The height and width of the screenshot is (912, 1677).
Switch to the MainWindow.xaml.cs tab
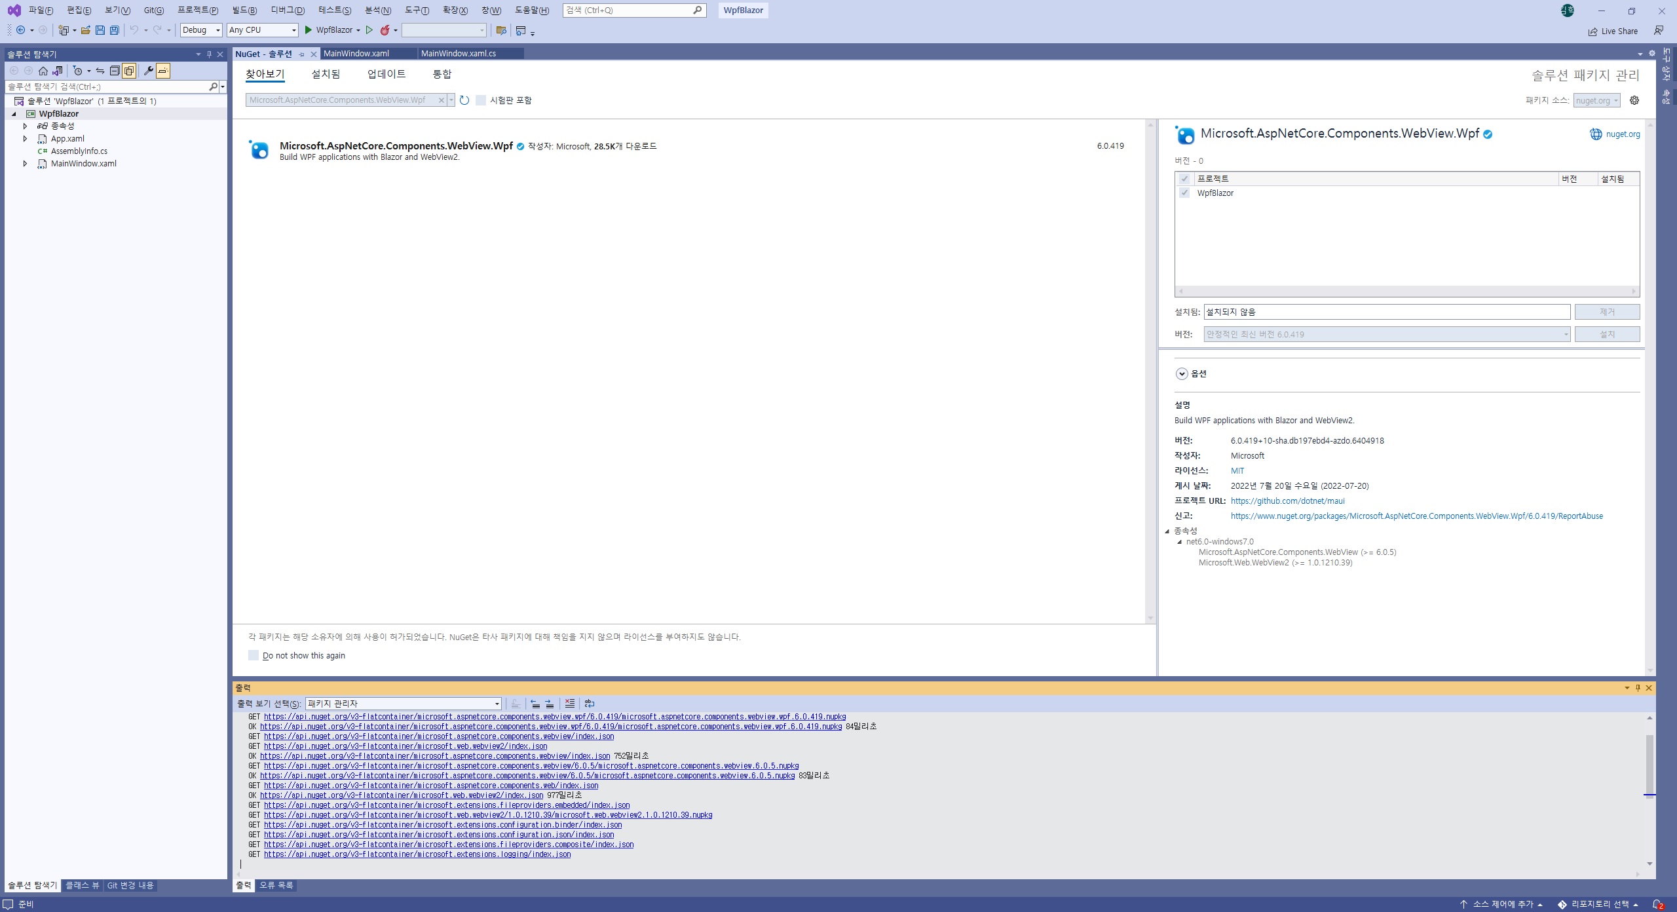pos(459,54)
